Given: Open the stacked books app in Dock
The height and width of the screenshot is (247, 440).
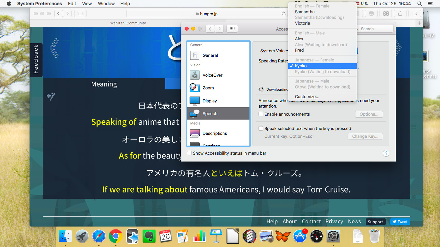Looking at the screenshot, I should tap(250, 236).
